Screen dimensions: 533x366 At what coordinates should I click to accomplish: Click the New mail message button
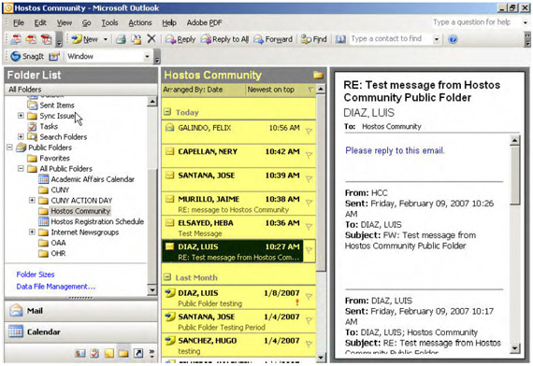85,39
